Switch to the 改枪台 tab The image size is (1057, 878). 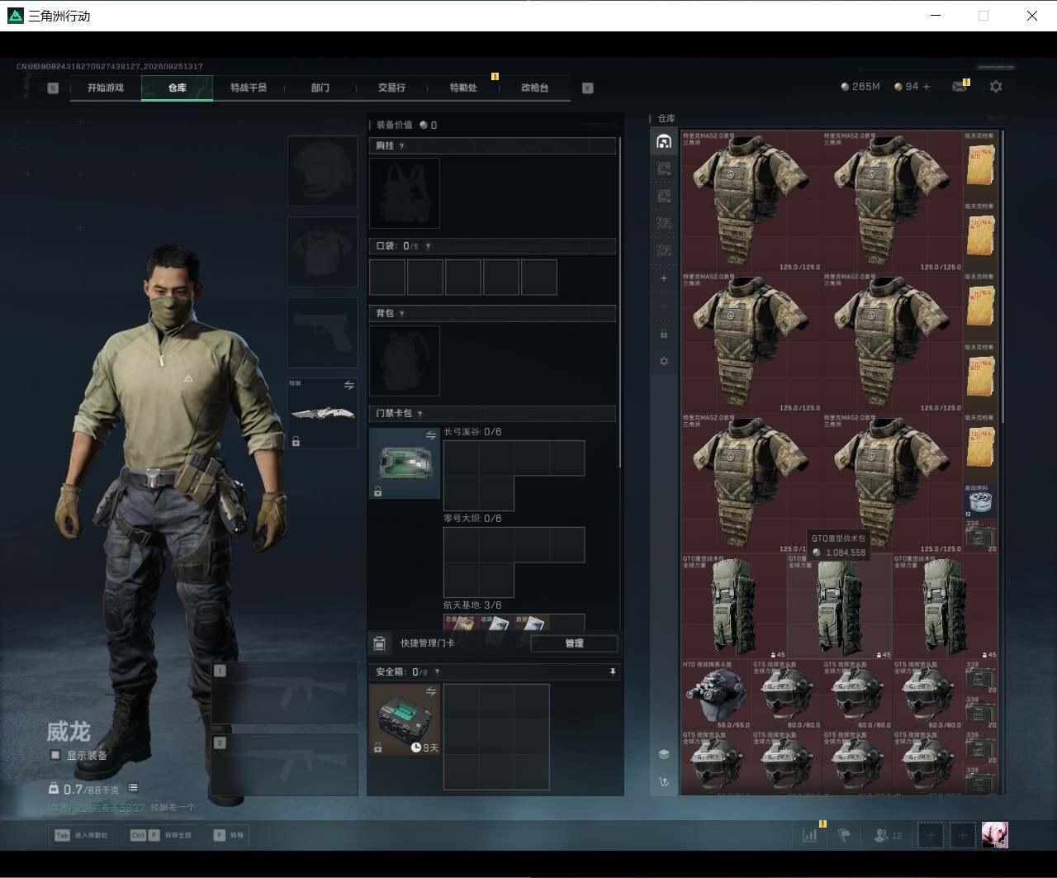pos(534,88)
